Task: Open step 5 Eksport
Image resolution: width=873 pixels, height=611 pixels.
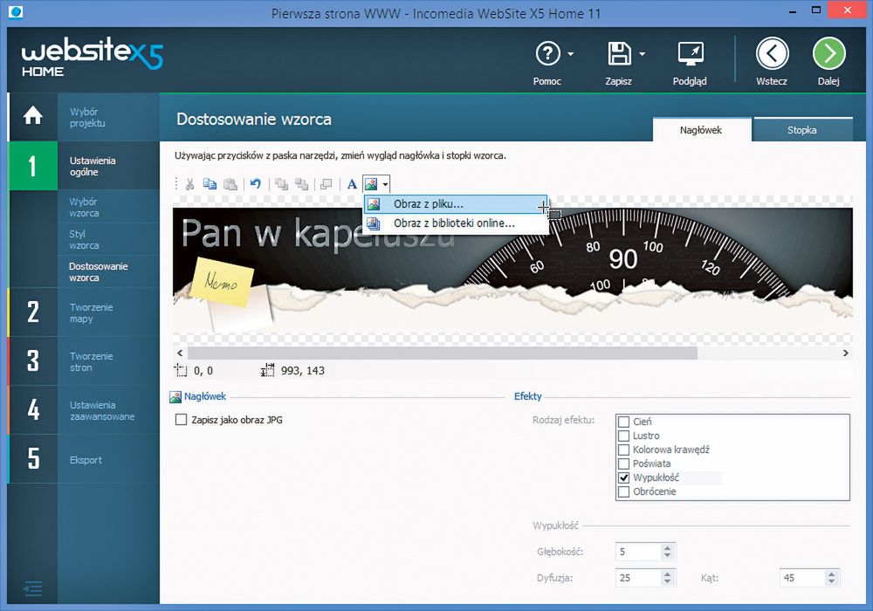Action: point(84,459)
